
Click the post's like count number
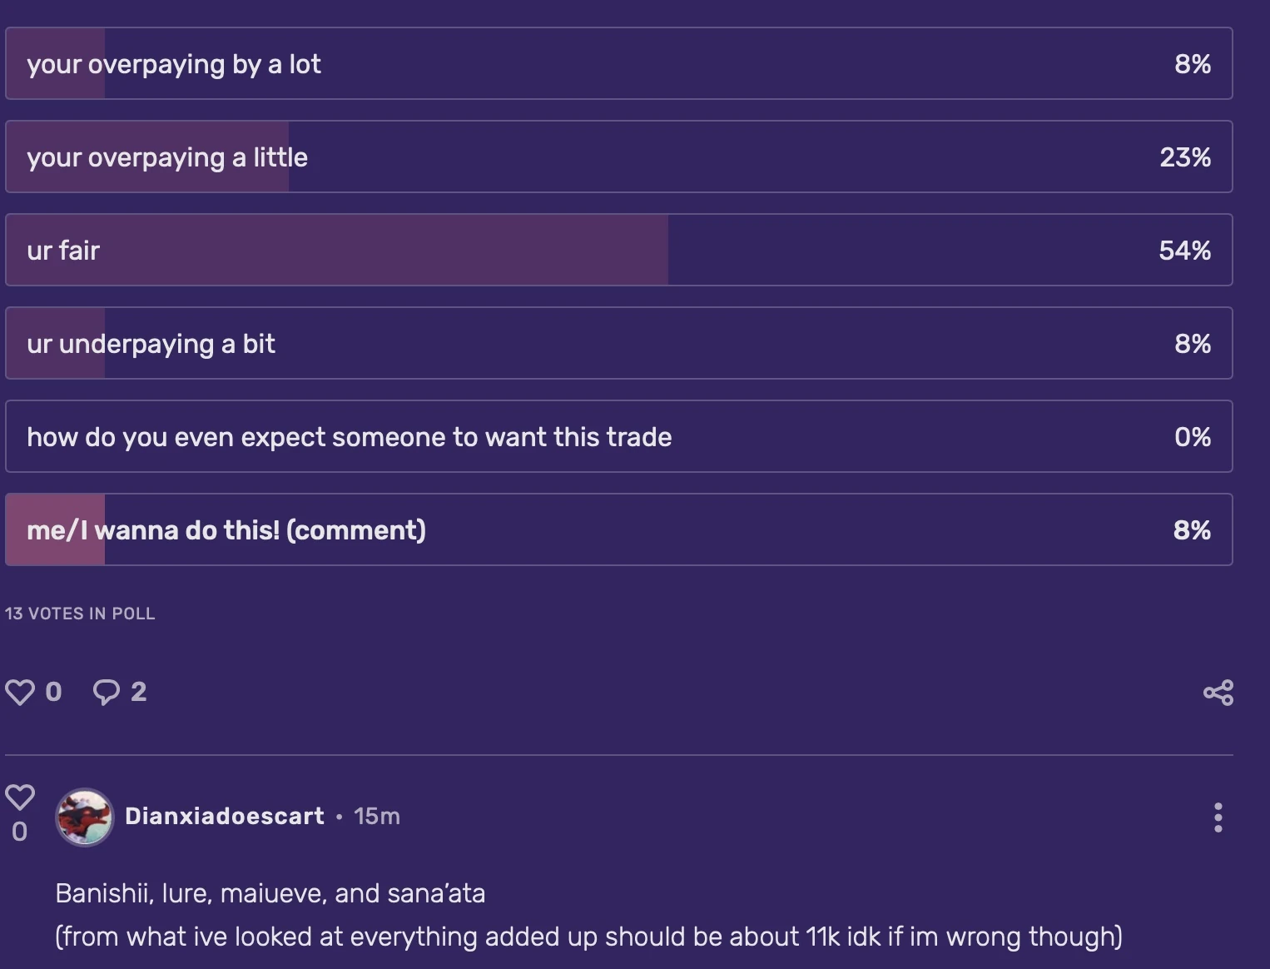coord(53,692)
